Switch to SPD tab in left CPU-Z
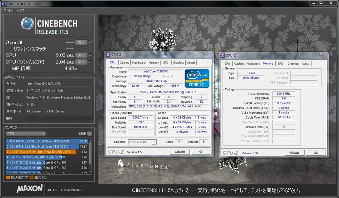339x198 pixels. point(166,62)
